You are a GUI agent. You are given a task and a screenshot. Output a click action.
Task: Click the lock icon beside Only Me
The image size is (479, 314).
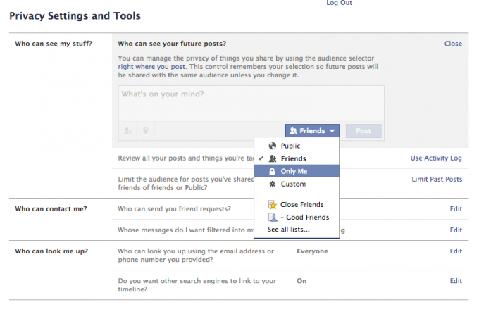pos(272,171)
